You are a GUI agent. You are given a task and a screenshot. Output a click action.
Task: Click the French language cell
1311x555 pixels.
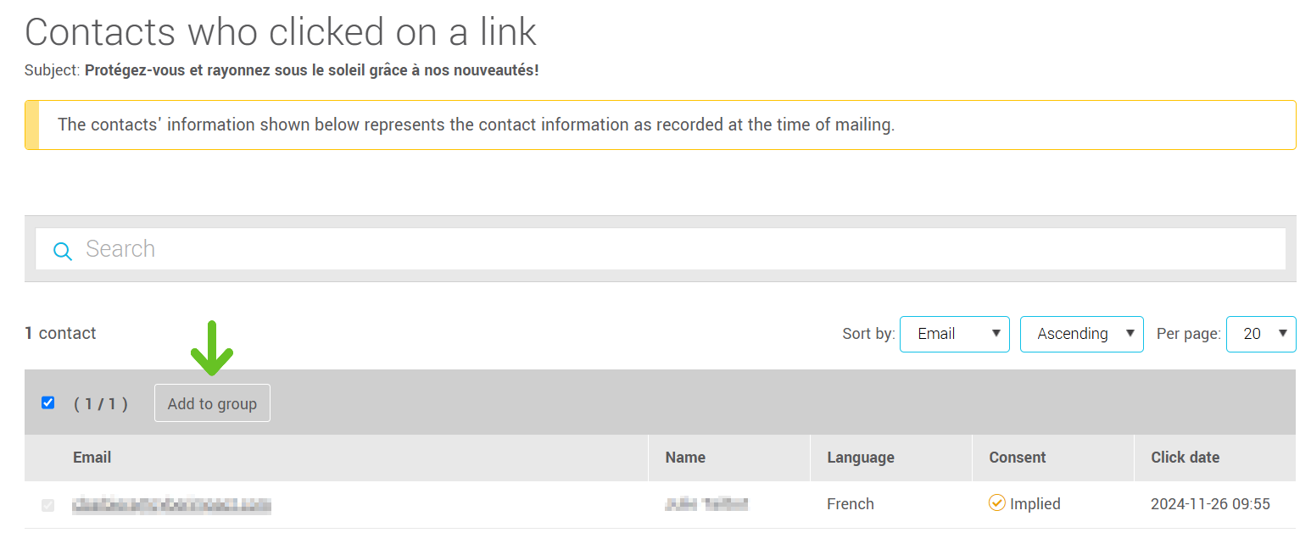[851, 504]
